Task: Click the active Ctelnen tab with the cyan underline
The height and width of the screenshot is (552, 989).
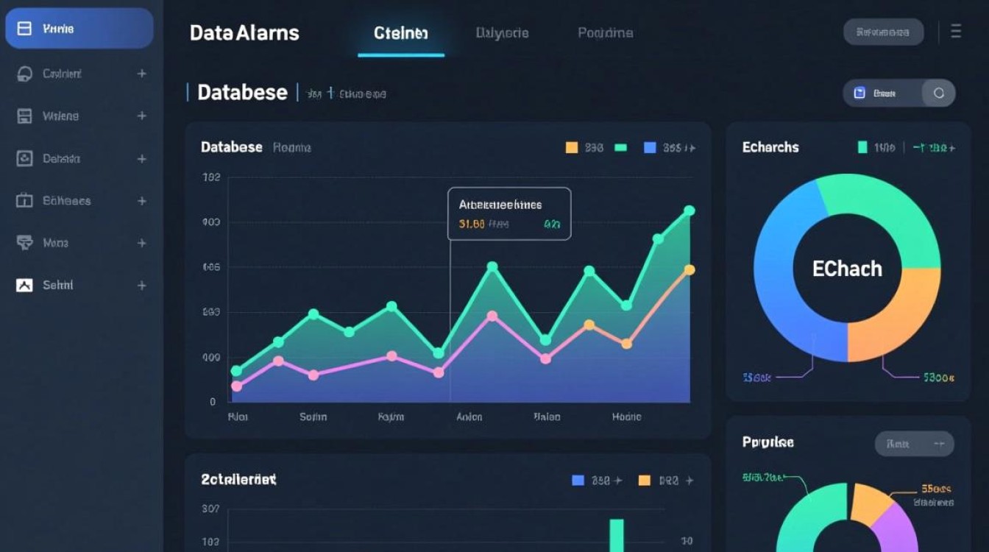Action: point(400,33)
